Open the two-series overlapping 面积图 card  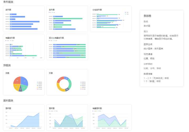click(x=67, y=117)
